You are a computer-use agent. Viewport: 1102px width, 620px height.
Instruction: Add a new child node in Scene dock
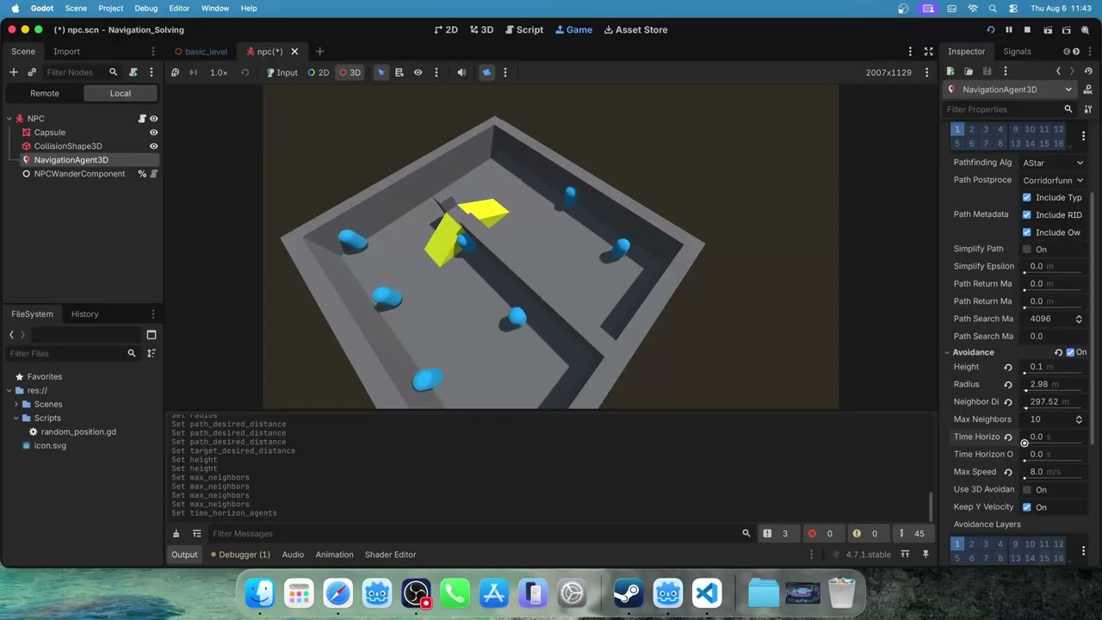[14, 72]
